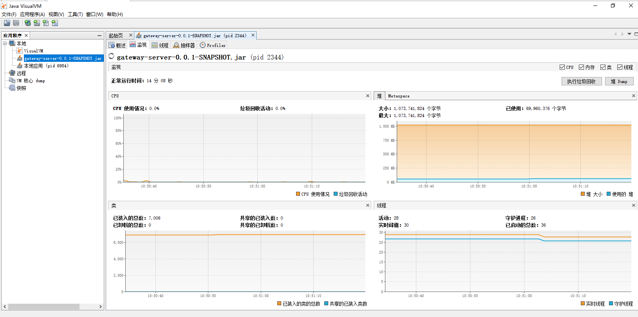
Task: Switch to the 起始页 tab
Action: (x=116, y=36)
